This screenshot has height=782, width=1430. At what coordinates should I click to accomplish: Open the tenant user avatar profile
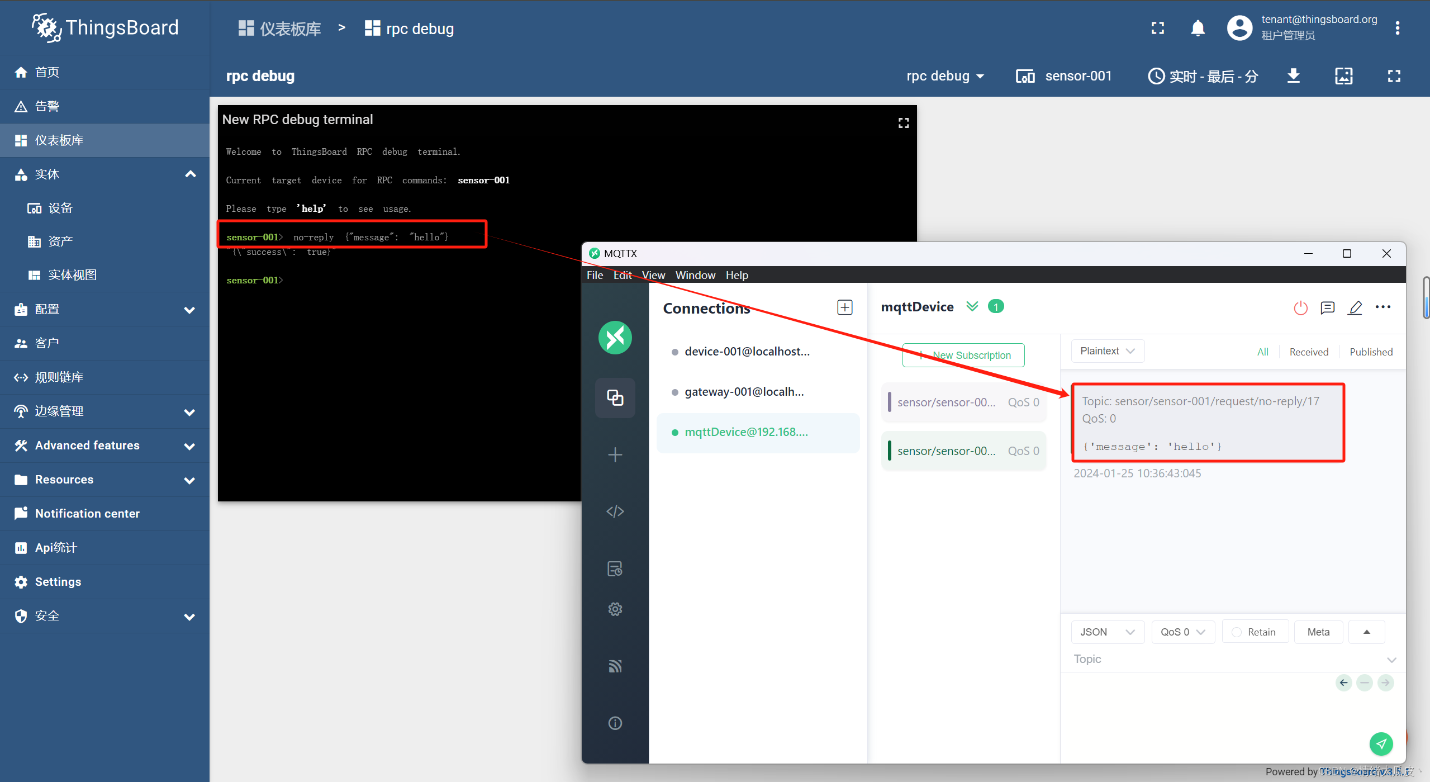pos(1239,28)
